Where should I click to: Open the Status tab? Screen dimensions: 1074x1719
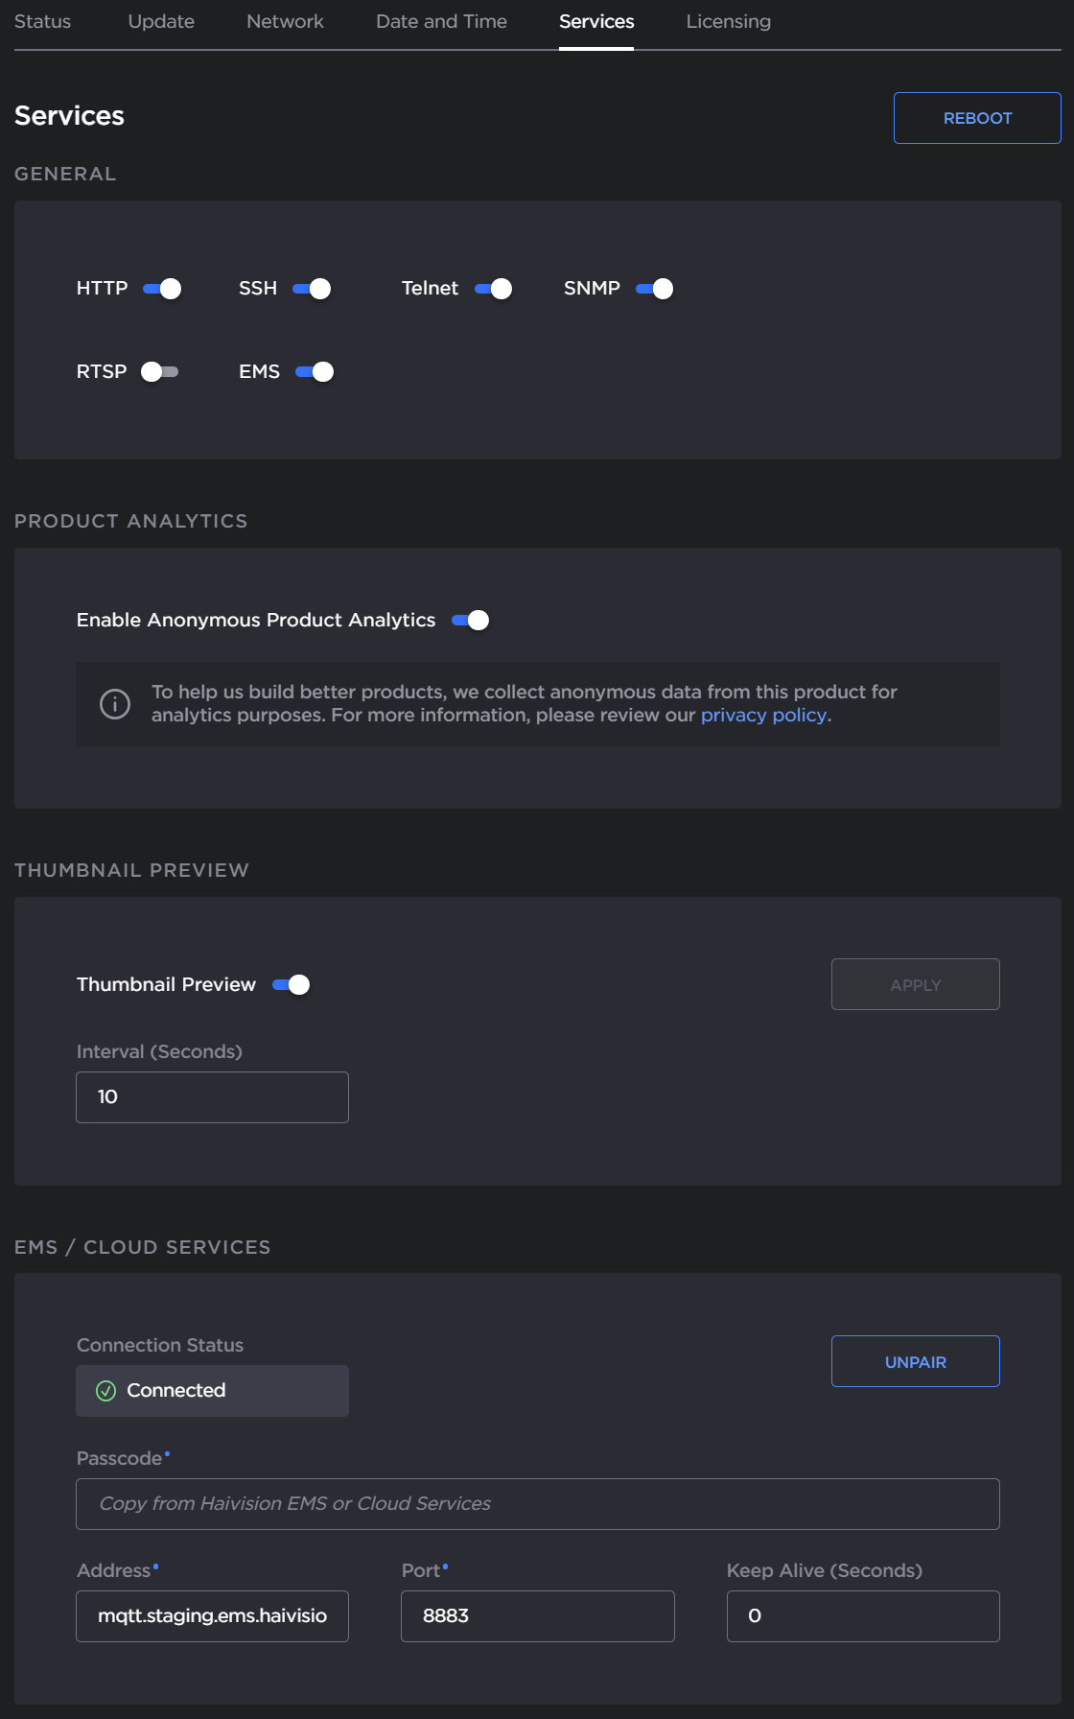pos(43,22)
